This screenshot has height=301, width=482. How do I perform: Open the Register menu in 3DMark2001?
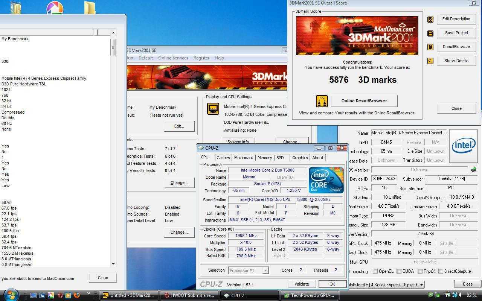tap(201, 58)
